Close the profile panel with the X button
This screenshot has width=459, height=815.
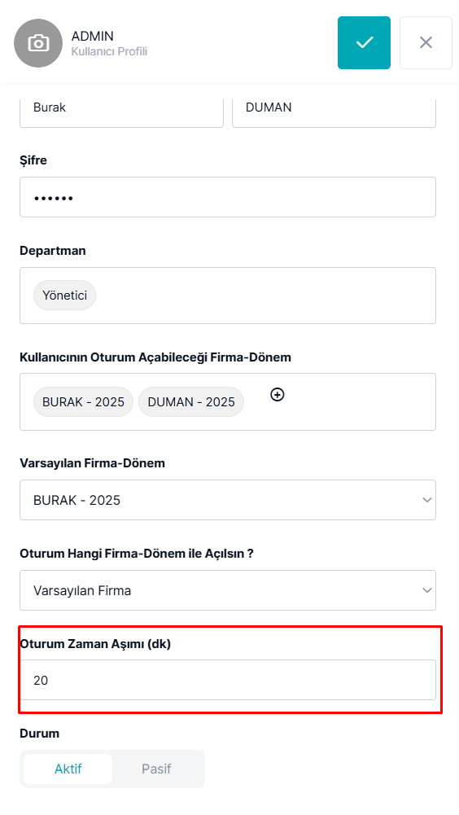tap(426, 42)
